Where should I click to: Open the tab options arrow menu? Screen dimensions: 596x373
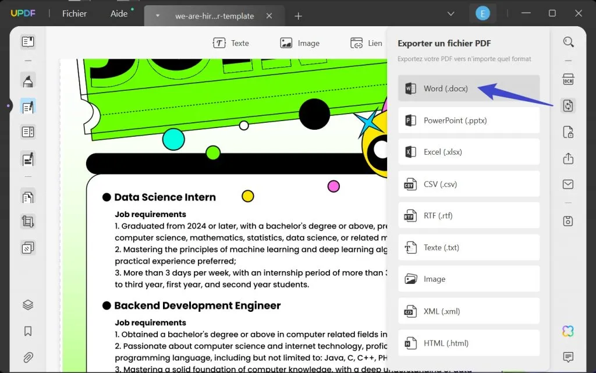point(157,16)
